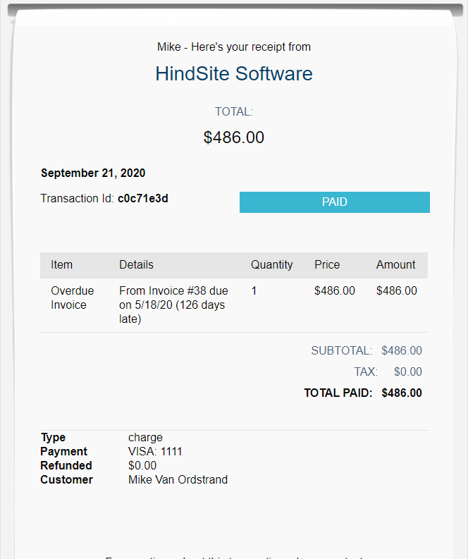This screenshot has height=559, width=468.
Task: Click the PAID status banner
Action: (334, 202)
